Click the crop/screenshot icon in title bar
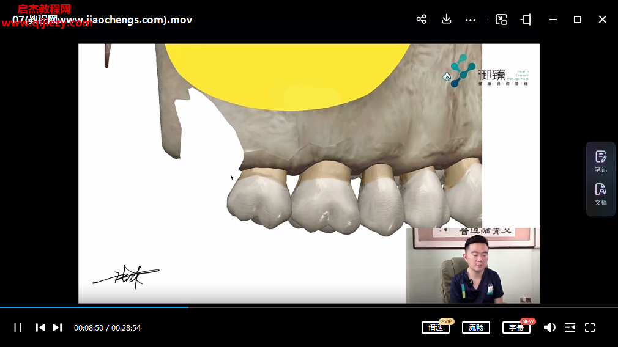The image size is (618, 347). coord(526,20)
